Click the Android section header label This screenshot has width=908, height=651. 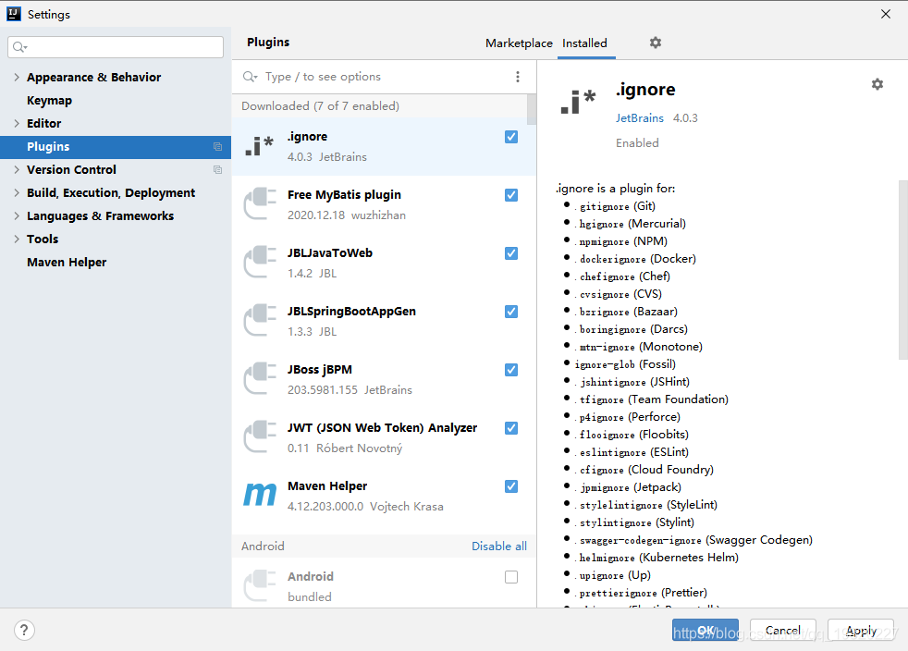tap(263, 547)
